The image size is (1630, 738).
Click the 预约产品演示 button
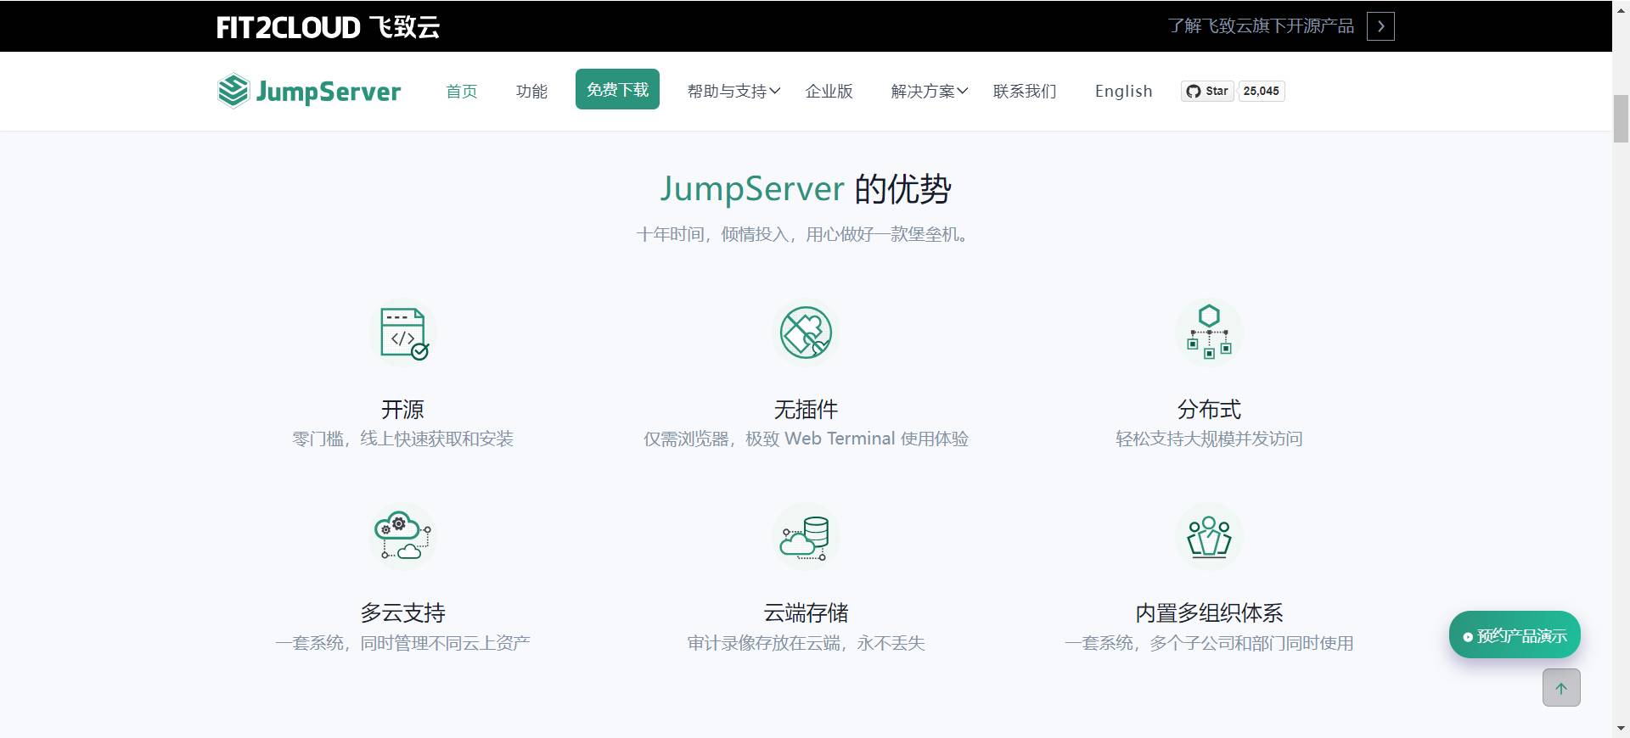(x=1515, y=635)
